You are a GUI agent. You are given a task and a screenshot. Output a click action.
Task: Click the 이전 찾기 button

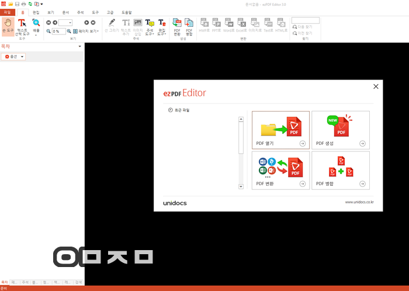pos(302,33)
